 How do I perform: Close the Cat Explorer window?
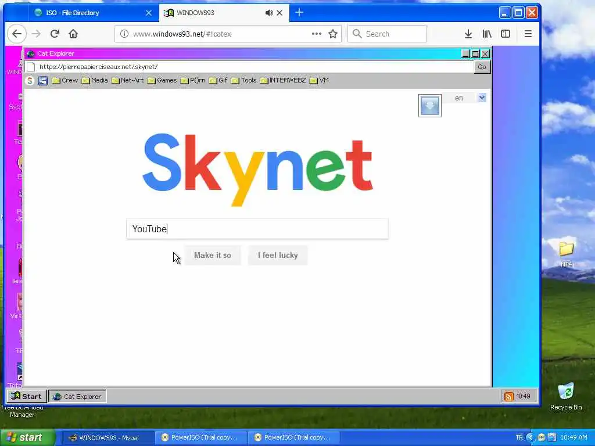click(485, 53)
